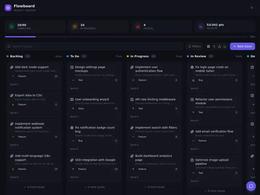Click the To Do column header
This screenshot has height=195, width=260.
click(75, 56)
